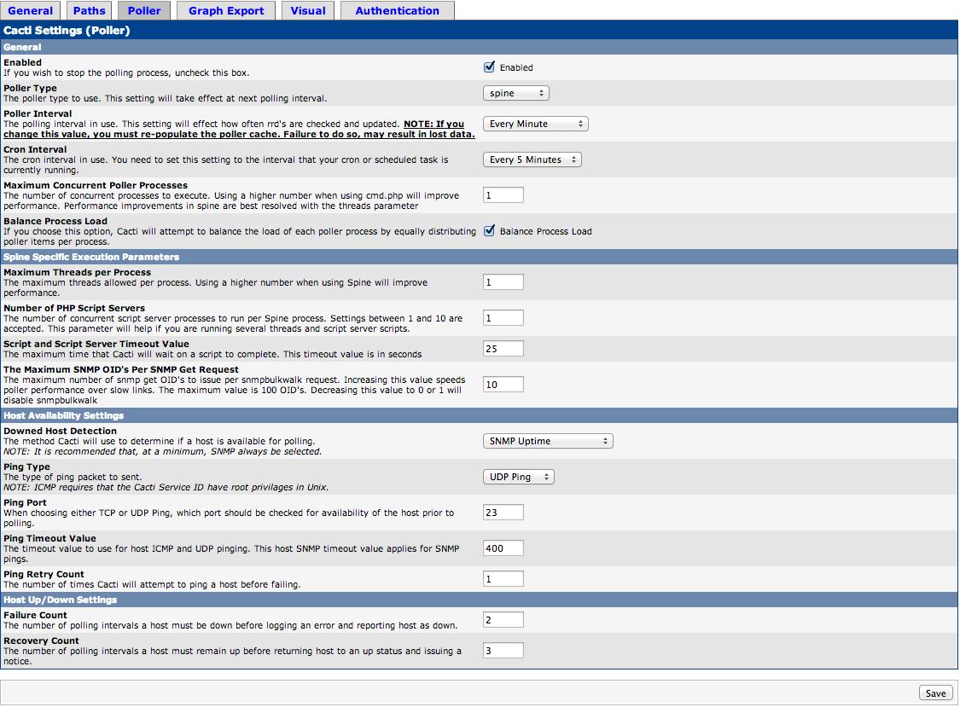Click the 'Downed Host Detection' setting title
Screen dimensions: 960x707
60,431
